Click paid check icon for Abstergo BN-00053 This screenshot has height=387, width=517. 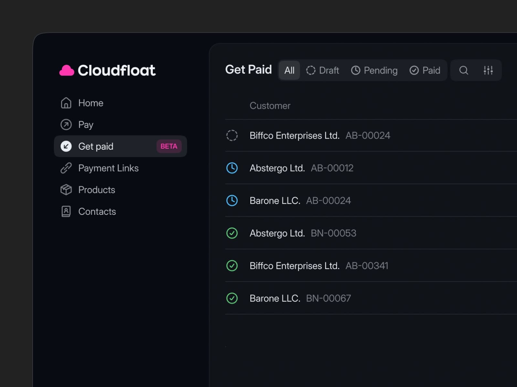tap(232, 233)
